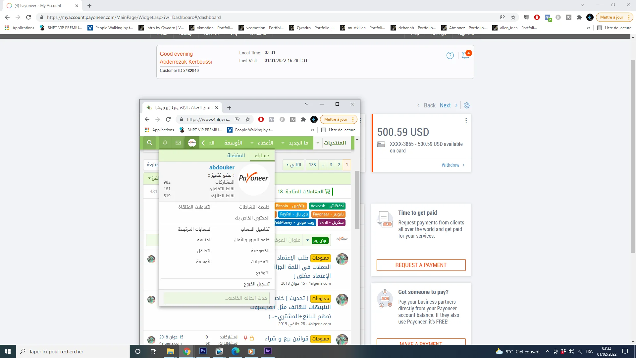
Task: Click the Payoneer help question-mark icon
Action: click(450, 55)
